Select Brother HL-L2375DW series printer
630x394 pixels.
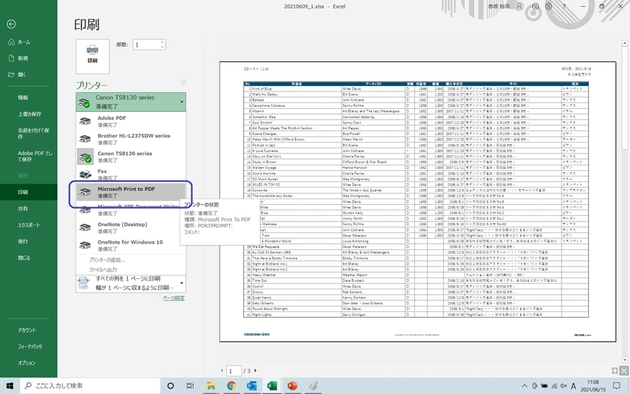point(131,139)
